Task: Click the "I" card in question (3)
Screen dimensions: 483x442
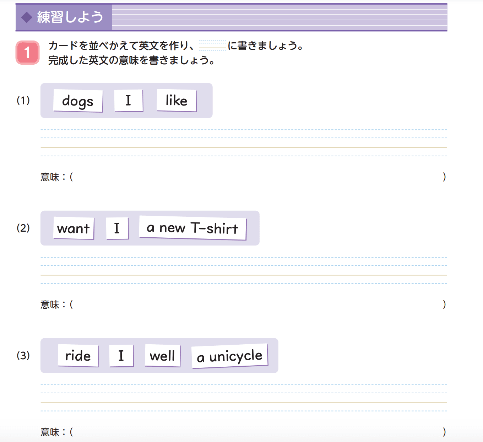Action: click(121, 356)
